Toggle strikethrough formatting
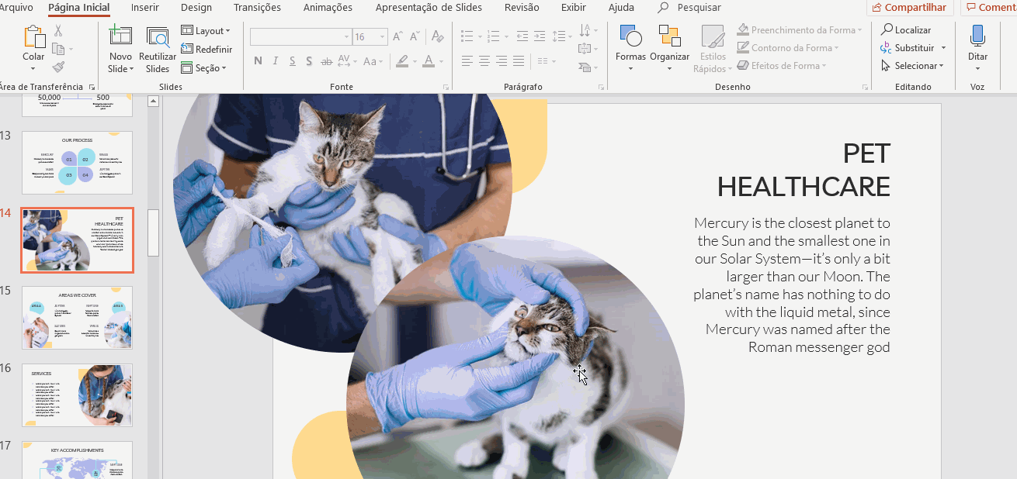The width and height of the screenshot is (1017, 479). click(327, 61)
